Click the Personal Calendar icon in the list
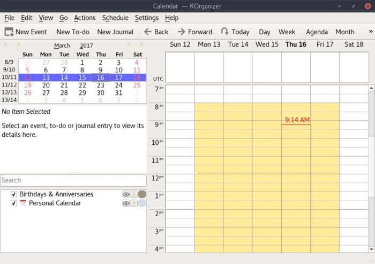Image resolution: width=375 pixels, height=264 pixels. (23, 203)
